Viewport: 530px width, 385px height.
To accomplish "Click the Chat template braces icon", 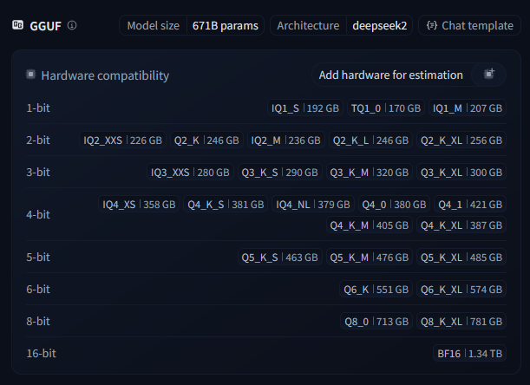I will tap(432, 25).
